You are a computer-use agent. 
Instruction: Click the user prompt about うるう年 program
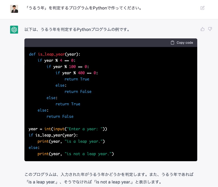(x=84, y=8)
